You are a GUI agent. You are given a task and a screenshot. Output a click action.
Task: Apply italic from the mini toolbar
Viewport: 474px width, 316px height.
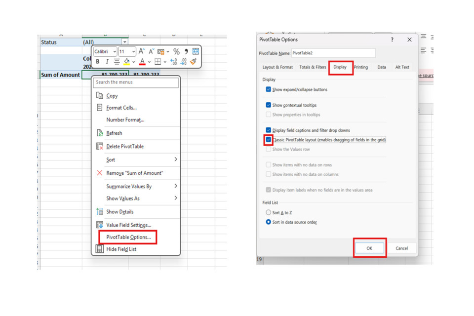tap(107, 62)
